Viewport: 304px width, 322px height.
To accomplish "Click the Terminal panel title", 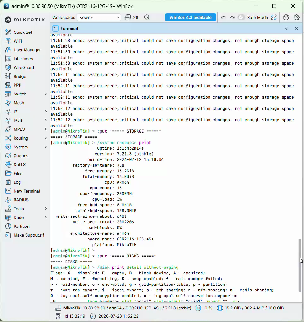I will point(69,29).
